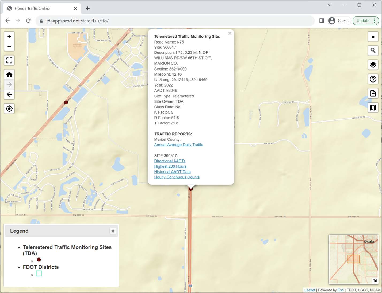Return map to home extent

(x=9, y=75)
